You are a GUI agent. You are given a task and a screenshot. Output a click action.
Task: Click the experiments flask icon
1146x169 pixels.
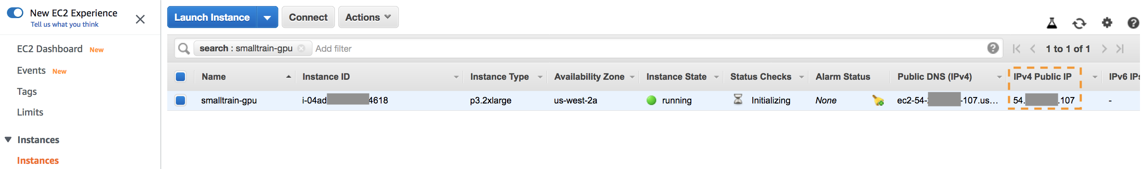tap(1052, 23)
